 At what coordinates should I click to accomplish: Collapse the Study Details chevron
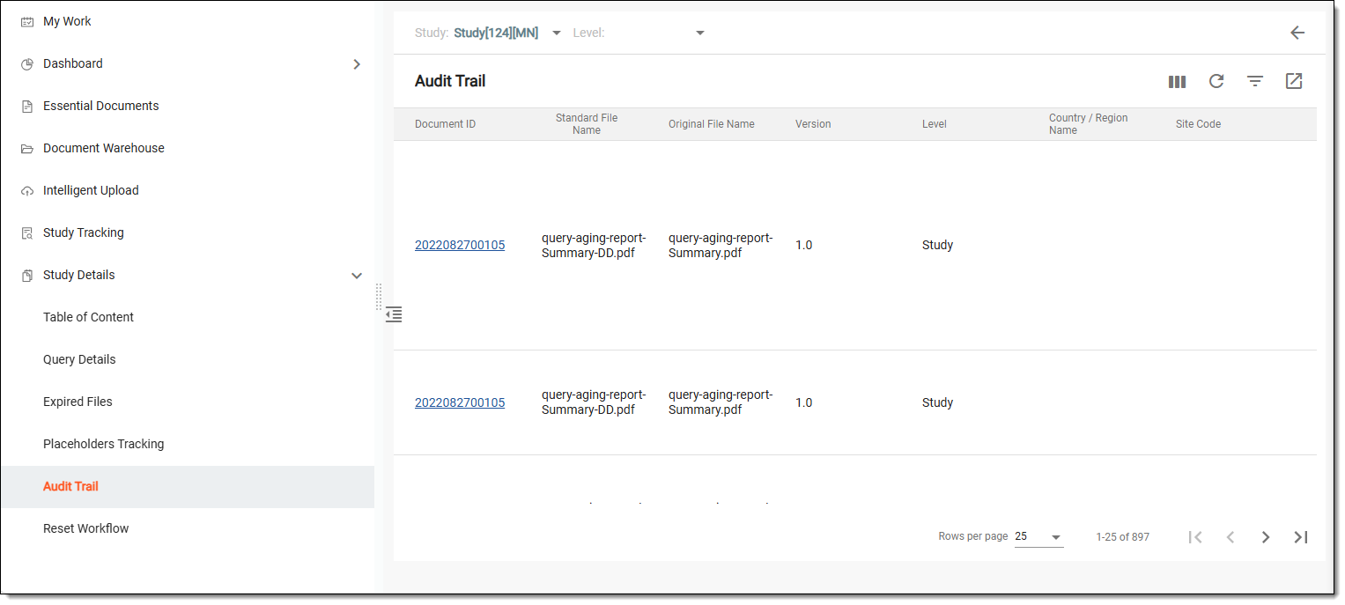357,276
